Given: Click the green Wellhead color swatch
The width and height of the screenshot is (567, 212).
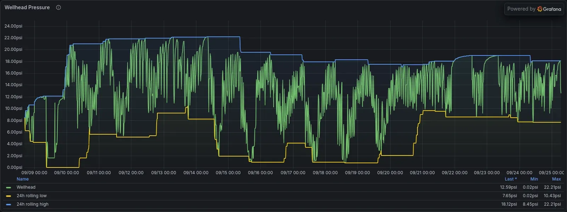Looking at the screenshot, I should point(9,188).
